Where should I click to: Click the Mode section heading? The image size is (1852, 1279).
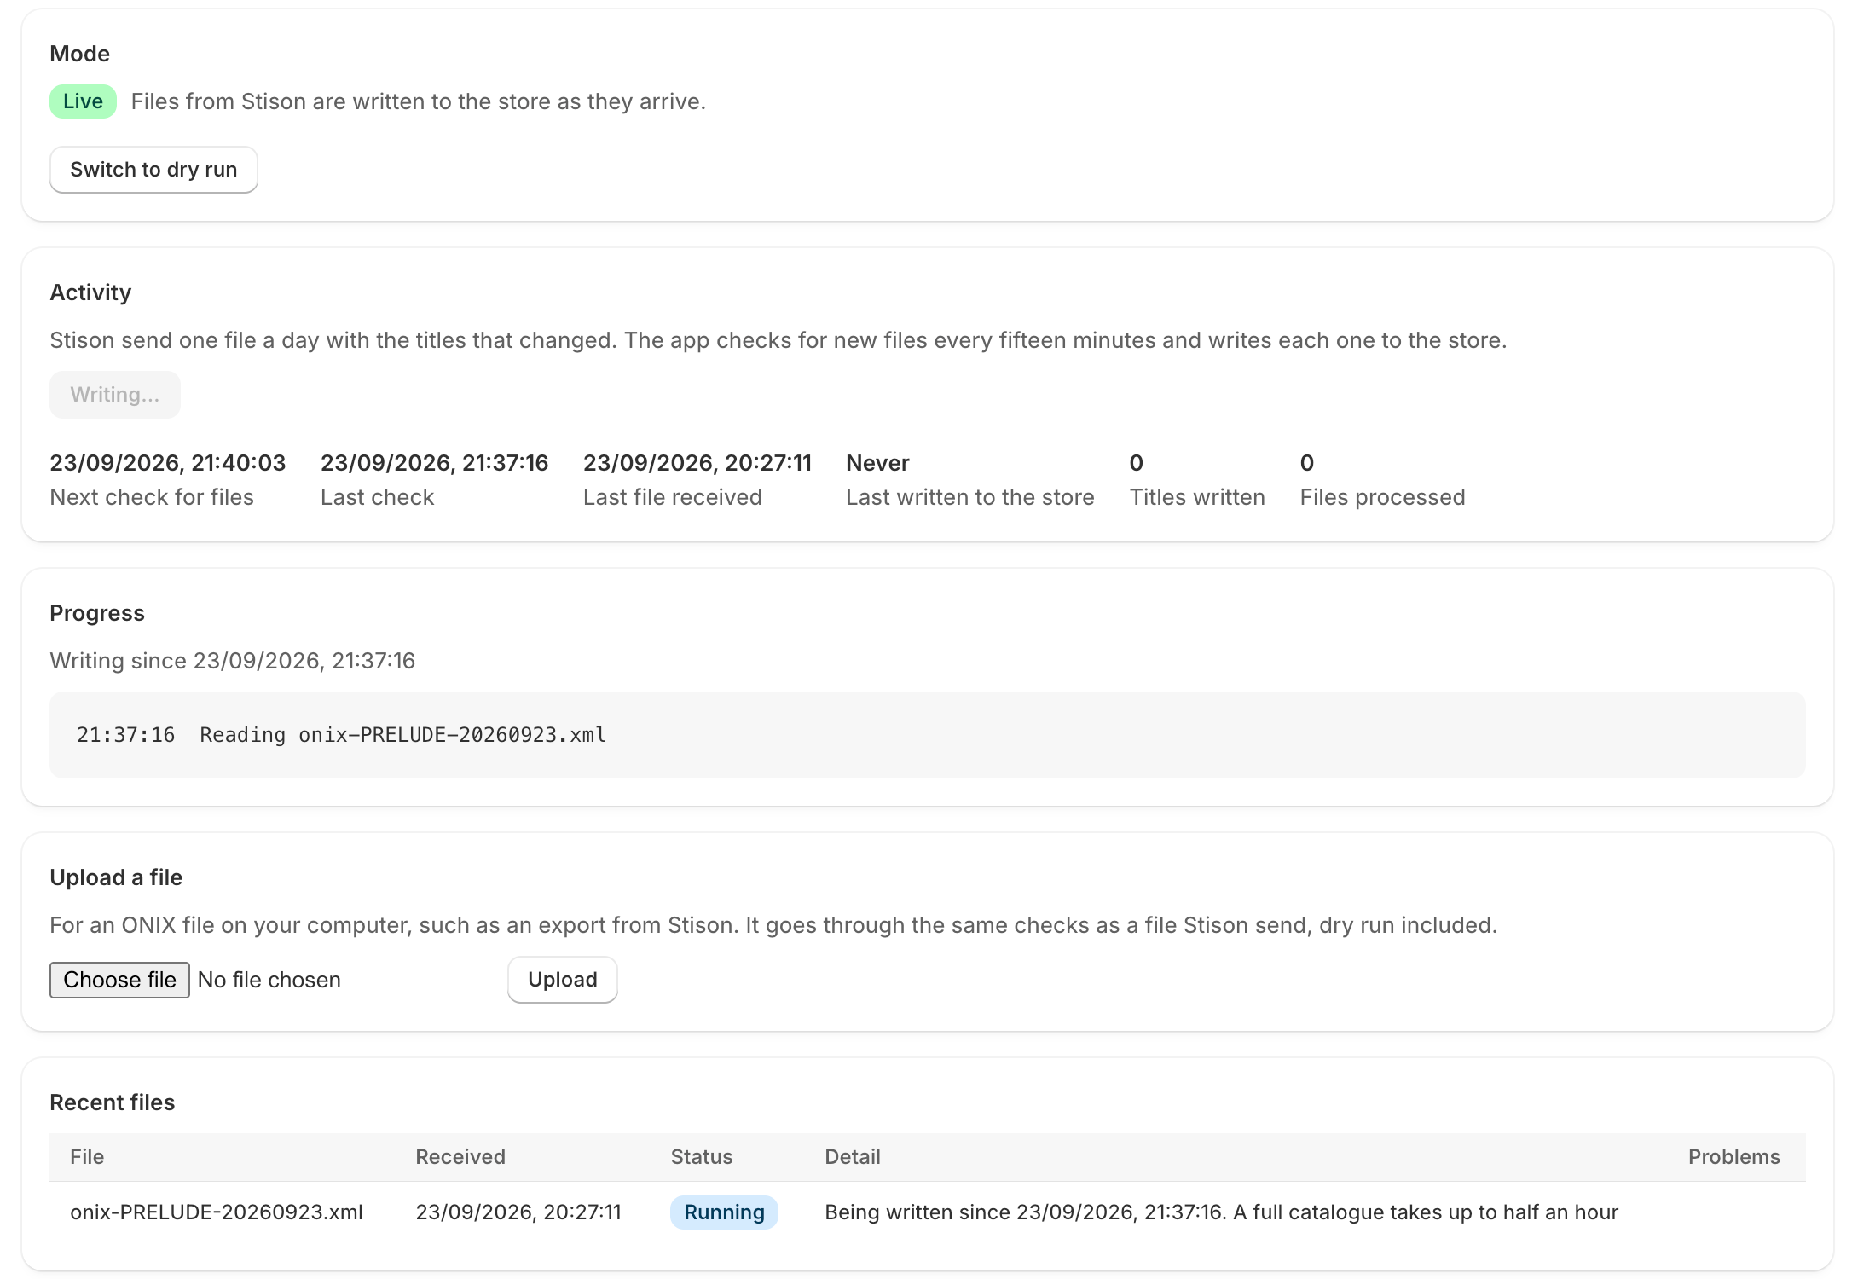80,54
